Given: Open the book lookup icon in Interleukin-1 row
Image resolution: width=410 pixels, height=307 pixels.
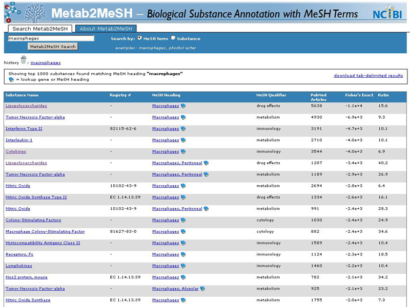Looking at the screenshot, I should click(x=183, y=140).
